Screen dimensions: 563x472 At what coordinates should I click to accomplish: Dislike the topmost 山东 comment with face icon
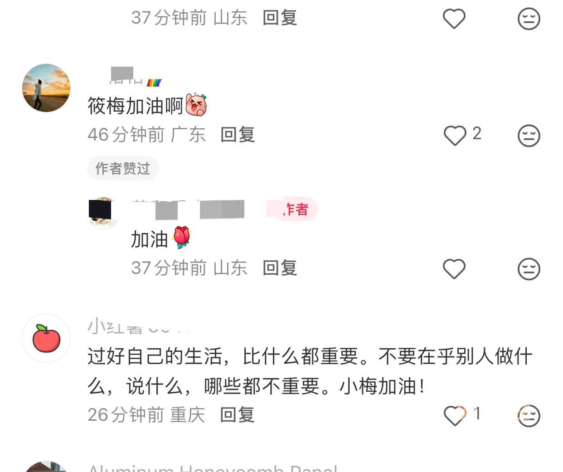click(529, 19)
